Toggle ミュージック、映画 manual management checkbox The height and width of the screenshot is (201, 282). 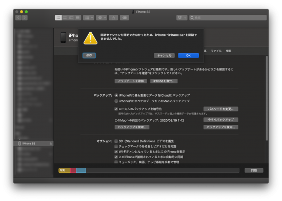(x=116, y=162)
